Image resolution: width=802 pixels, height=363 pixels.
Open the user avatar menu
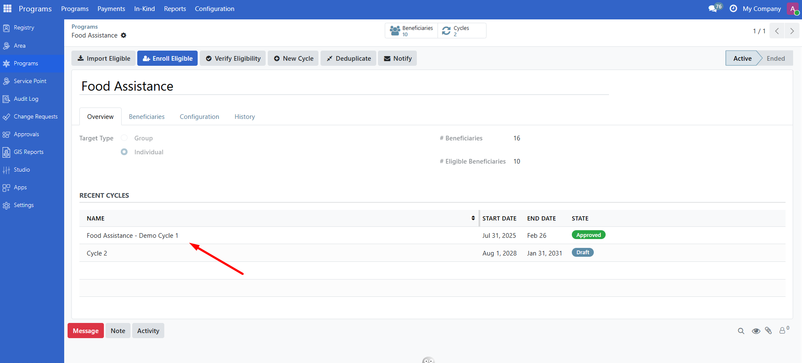pyautogui.click(x=793, y=9)
